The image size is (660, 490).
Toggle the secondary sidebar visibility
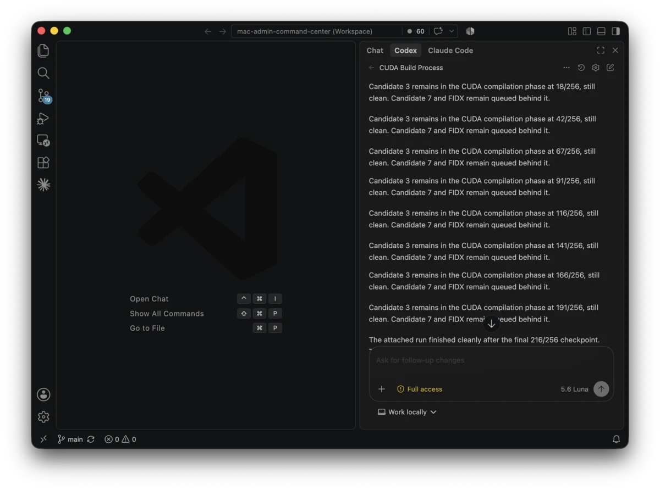coord(616,31)
